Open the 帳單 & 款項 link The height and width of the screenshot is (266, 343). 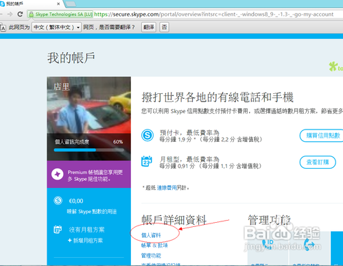(x=154, y=245)
